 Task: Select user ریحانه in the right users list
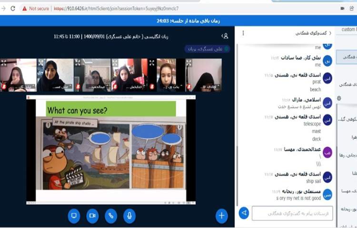tap(348, 209)
